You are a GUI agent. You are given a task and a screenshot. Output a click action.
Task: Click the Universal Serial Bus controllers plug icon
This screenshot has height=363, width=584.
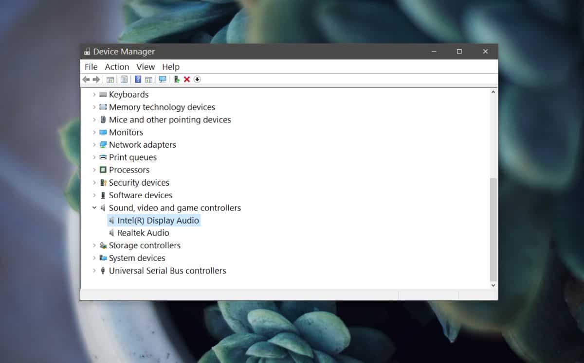pyautogui.click(x=103, y=271)
